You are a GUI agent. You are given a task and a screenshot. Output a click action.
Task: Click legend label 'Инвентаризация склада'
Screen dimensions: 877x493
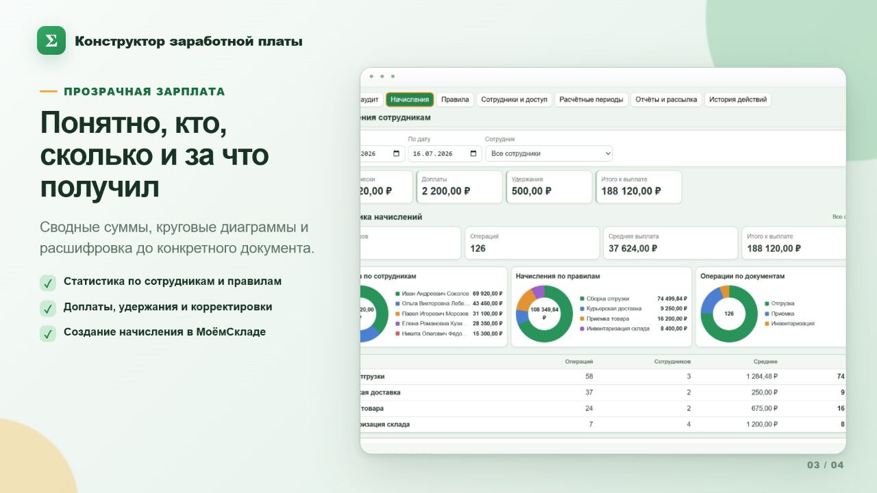[x=617, y=329]
